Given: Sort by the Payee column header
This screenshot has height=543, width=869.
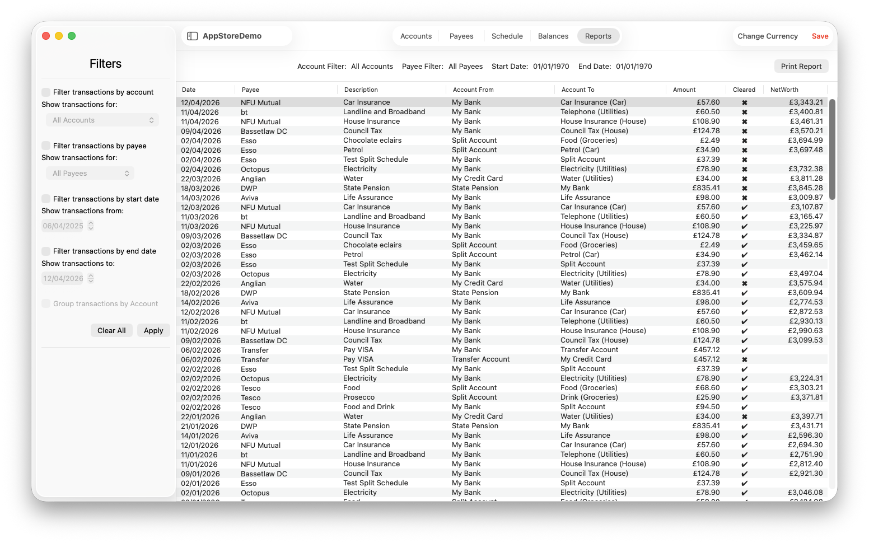Looking at the screenshot, I should pos(287,90).
